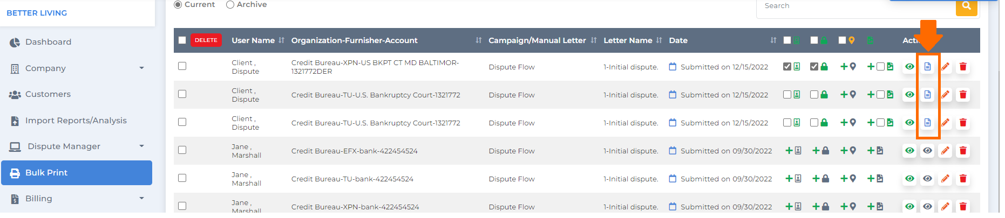
Task: Select the Archive radio button
Action: (230, 5)
